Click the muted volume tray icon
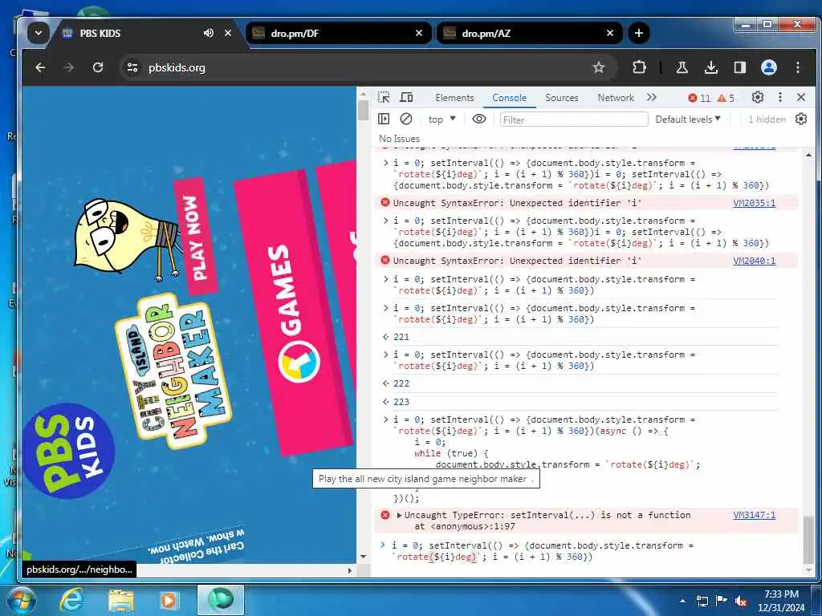This screenshot has width=822, height=616. (x=741, y=601)
